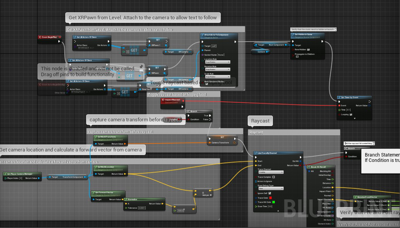The width and height of the screenshot is (400, 228).
Task: Click Impact Normal pin on Break Hit Result
Action: (x=333, y=199)
